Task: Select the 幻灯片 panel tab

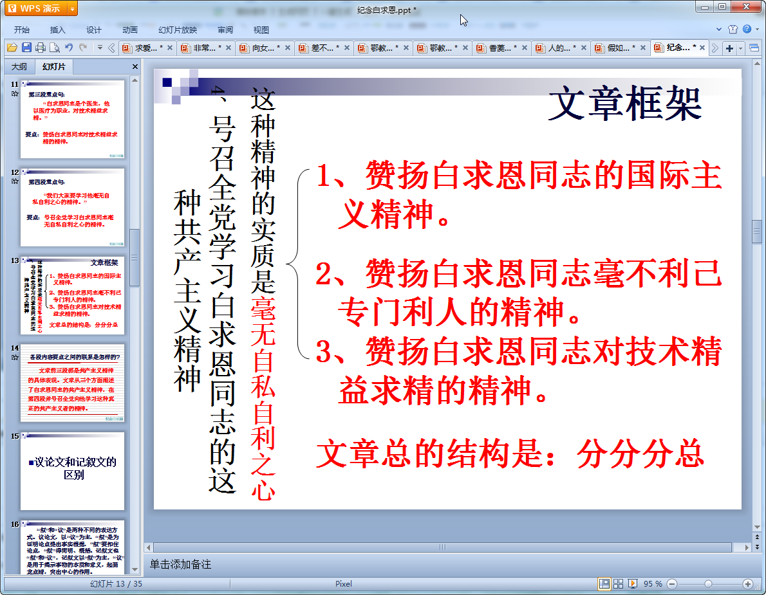Action: tap(53, 66)
